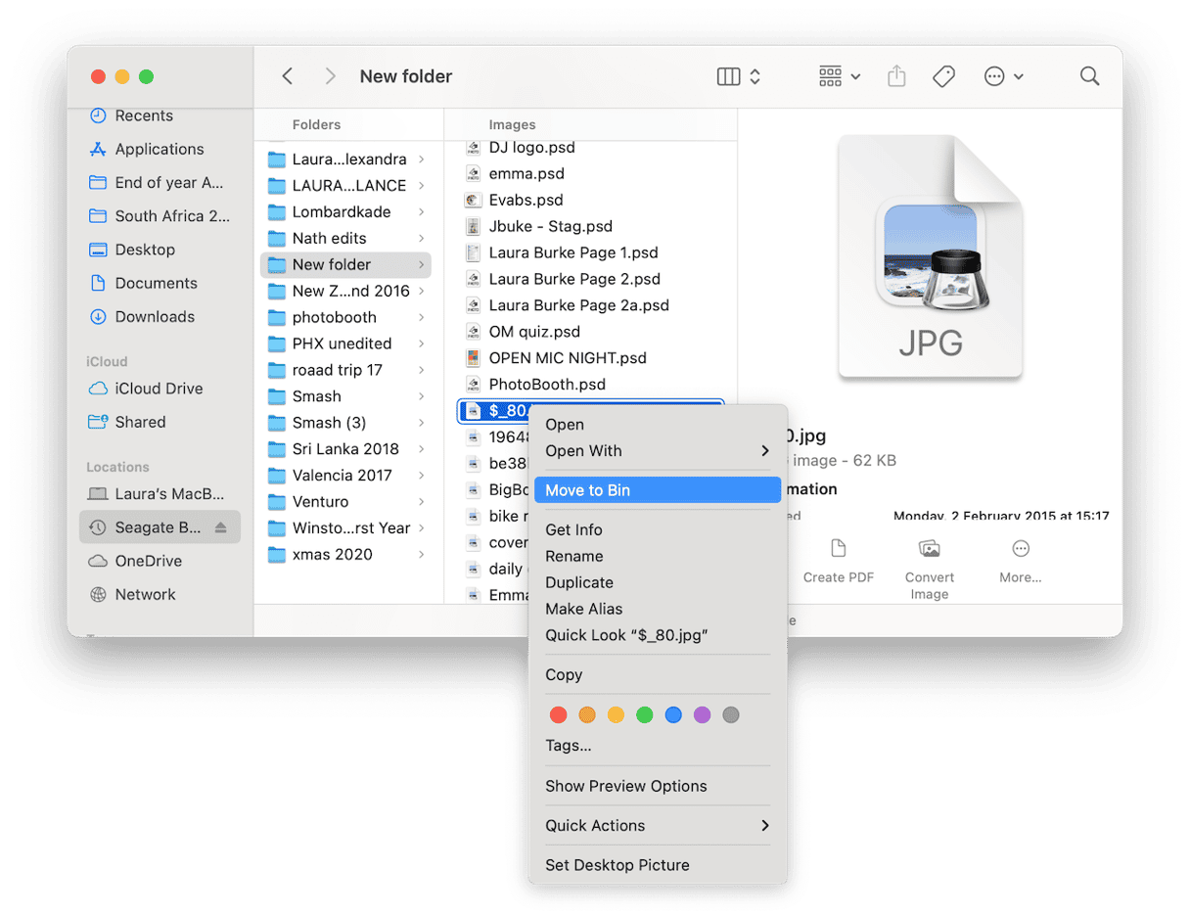Click the Create PDF quick action
The width and height of the screenshot is (1190, 916).
[x=838, y=561]
